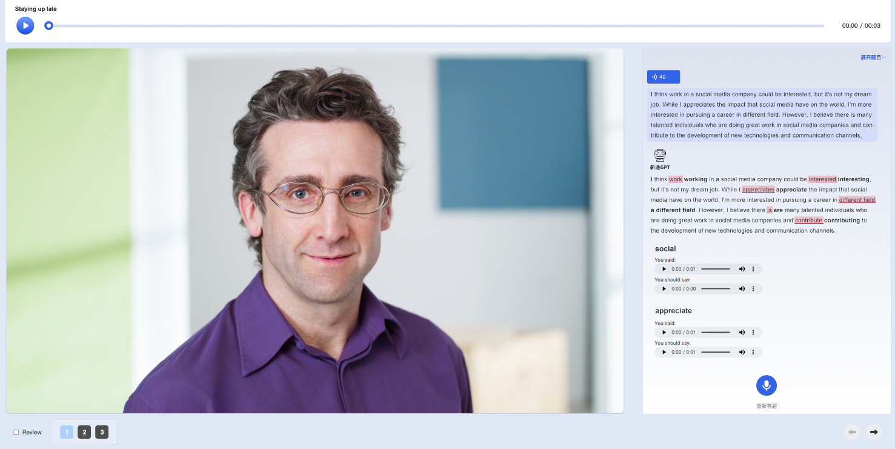895x449 pixels.
Task: Click the 新通GPT robot avatar icon
Action: pos(660,156)
